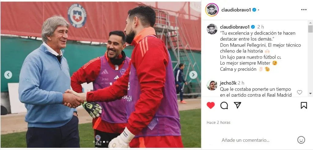Open claudiobravo1 story ring avatar in header
This screenshot has height=150, width=313.
coord(212,10)
